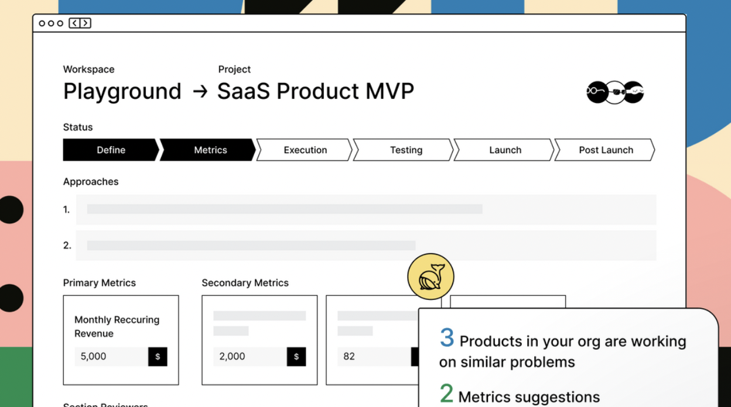Click the Approaches heading
Screen dimensions: 731x407
[x=91, y=182]
